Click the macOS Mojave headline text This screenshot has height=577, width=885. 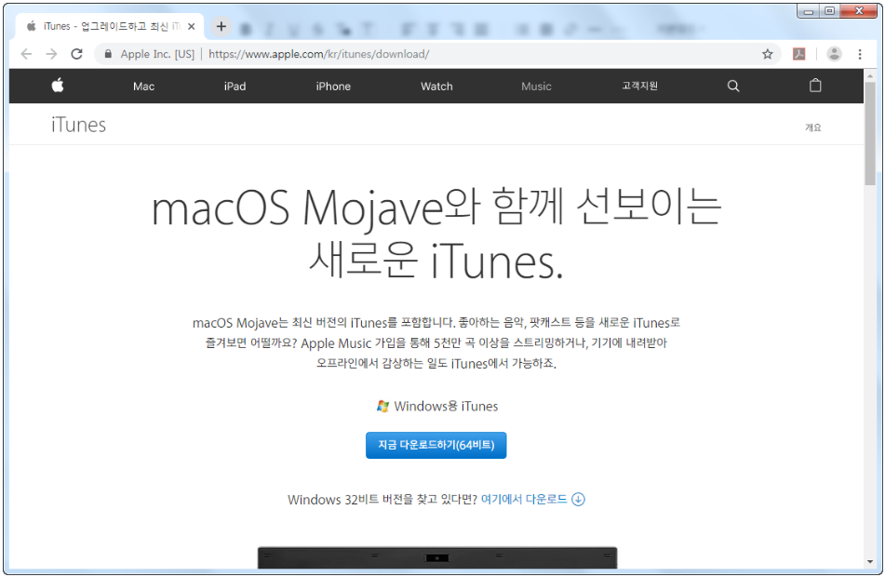click(x=436, y=235)
